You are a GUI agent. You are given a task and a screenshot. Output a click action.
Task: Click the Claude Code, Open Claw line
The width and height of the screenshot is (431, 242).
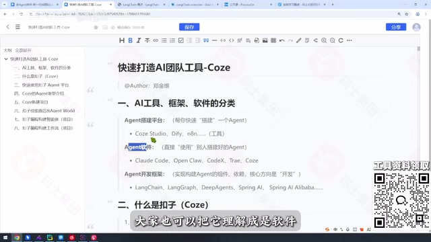197,161
